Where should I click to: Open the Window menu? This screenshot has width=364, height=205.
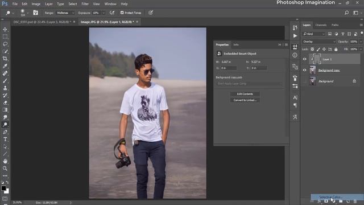click(x=110, y=4)
